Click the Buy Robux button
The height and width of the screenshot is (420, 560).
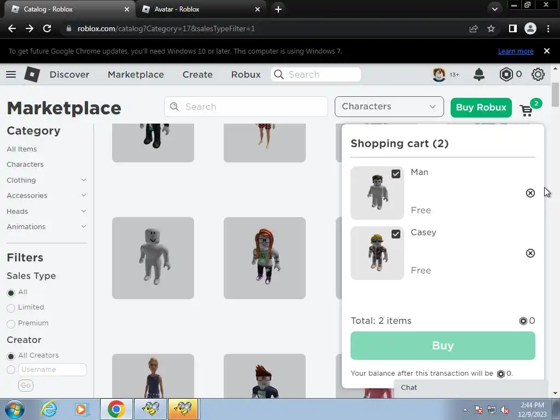pos(481,108)
